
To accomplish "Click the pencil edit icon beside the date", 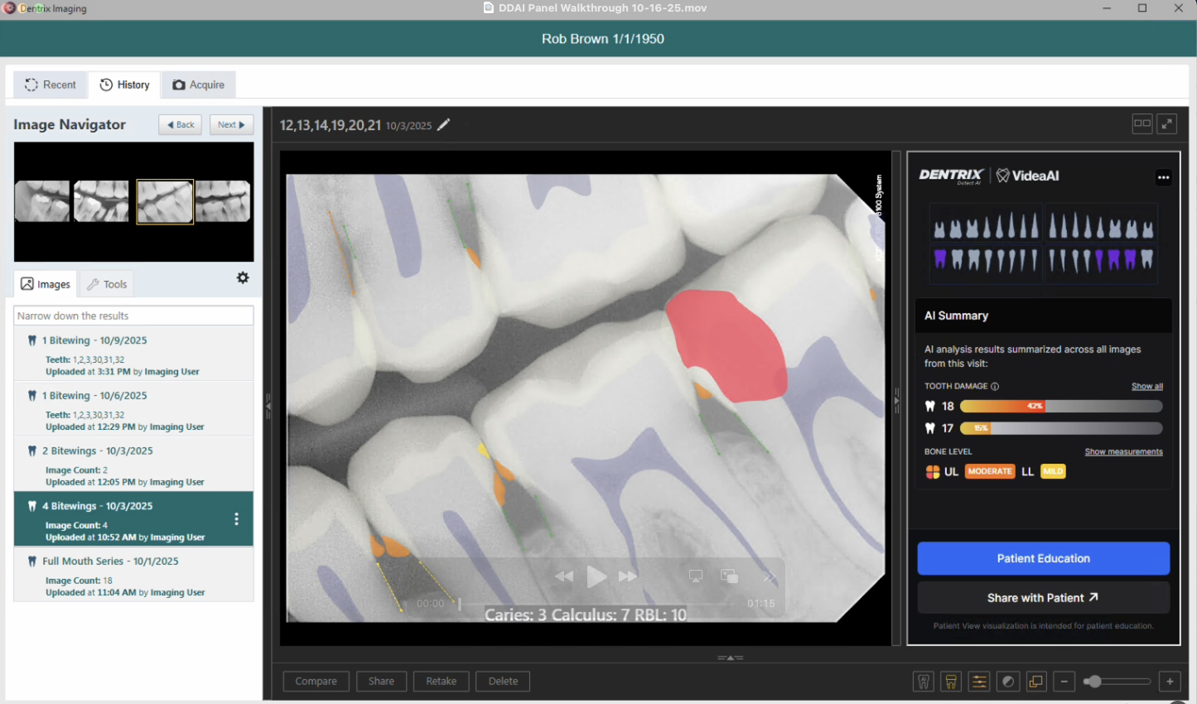I will tap(444, 125).
